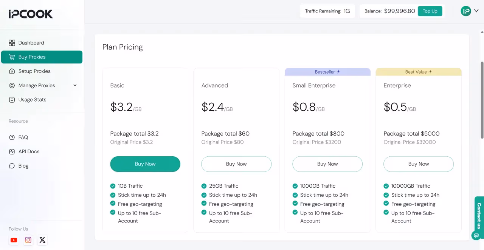The image size is (484, 250).
Task: Buy Now on the Basic plan
Action: coord(145,164)
